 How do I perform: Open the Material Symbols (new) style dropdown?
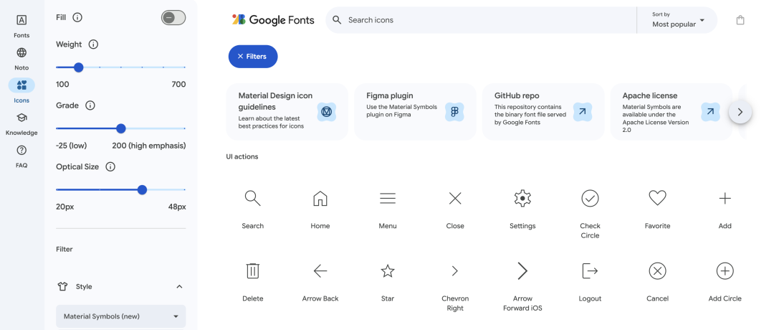[x=121, y=316]
